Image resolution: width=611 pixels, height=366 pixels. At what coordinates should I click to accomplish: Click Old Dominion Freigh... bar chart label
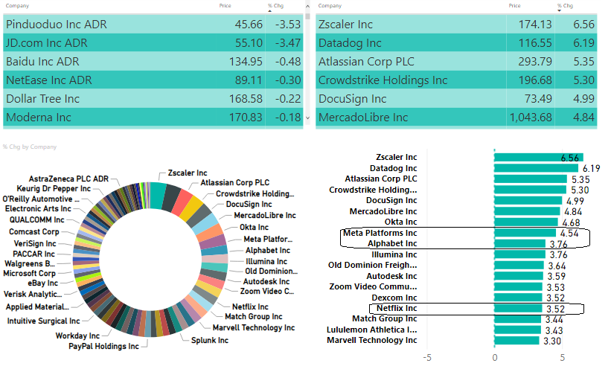[x=373, y=265]
